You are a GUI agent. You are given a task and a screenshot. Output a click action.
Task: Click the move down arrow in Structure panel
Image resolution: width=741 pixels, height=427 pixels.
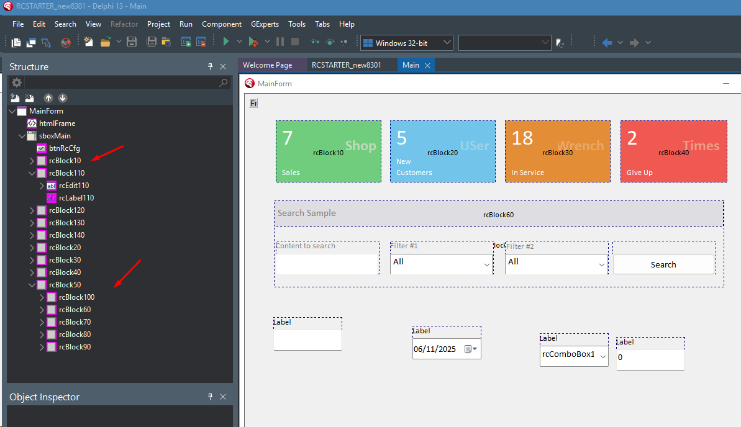coord(63,98)
